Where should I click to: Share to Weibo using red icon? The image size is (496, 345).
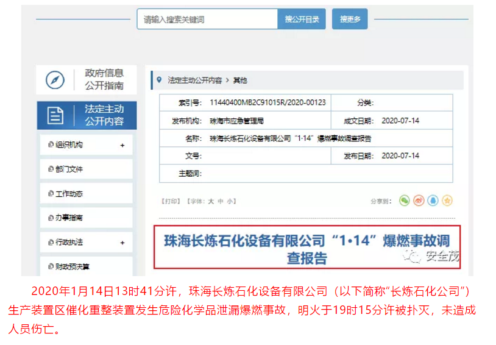[x=419, y=201]
